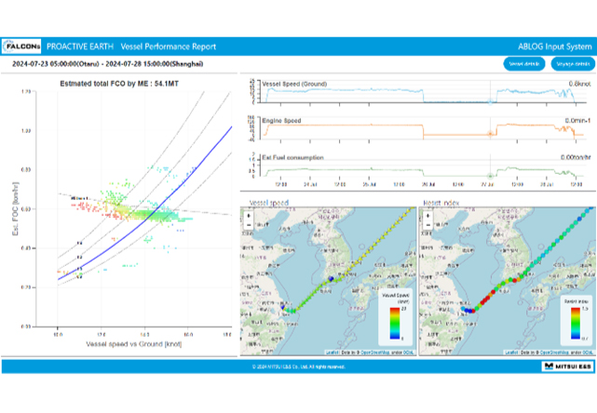
Task: Click the Mitsui E&S footer logo
Action: 566,366
